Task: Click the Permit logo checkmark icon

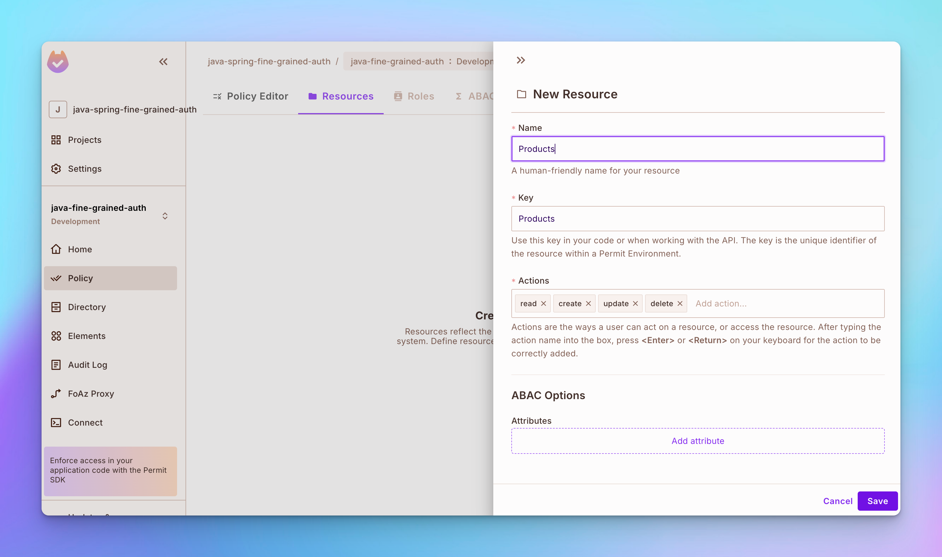Action: click(58, 62)
